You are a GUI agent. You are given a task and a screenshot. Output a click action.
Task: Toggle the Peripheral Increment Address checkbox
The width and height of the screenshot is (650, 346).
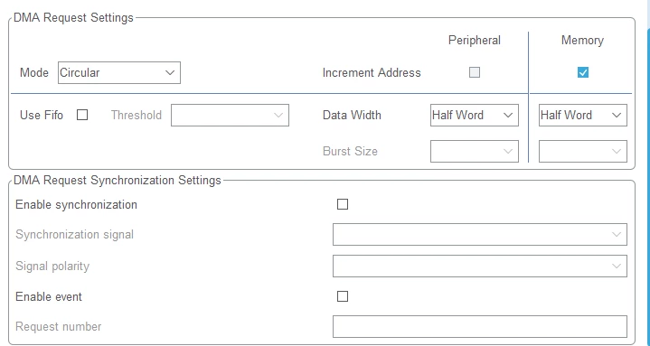[x=475, y=72]
